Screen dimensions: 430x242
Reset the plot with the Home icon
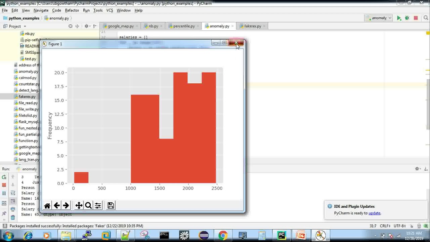coord(47,206)
